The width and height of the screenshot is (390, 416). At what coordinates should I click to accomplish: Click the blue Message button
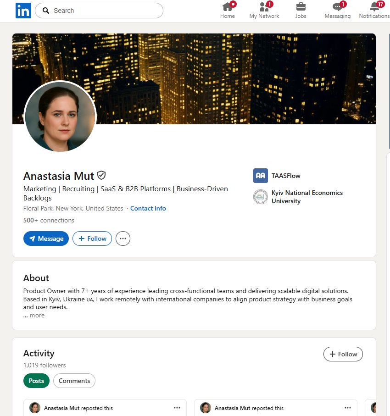click(x=46, y=239)
